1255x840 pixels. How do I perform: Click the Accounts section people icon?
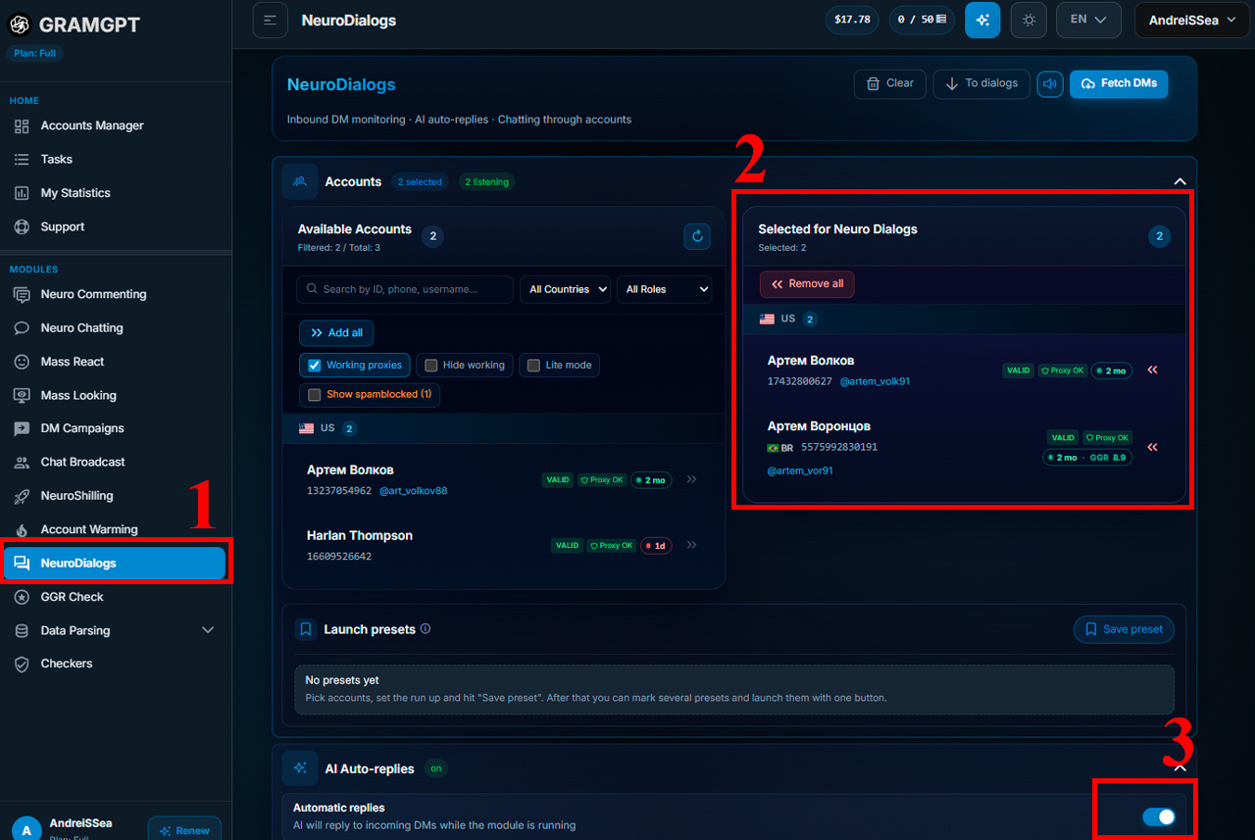coord(300,181)
